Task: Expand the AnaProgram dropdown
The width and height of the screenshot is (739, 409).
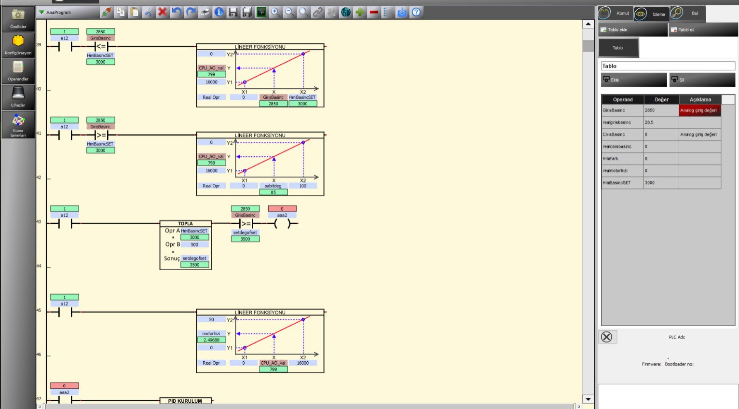Action: [x=41, y=12]
